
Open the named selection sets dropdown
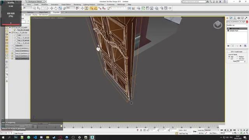119,8
